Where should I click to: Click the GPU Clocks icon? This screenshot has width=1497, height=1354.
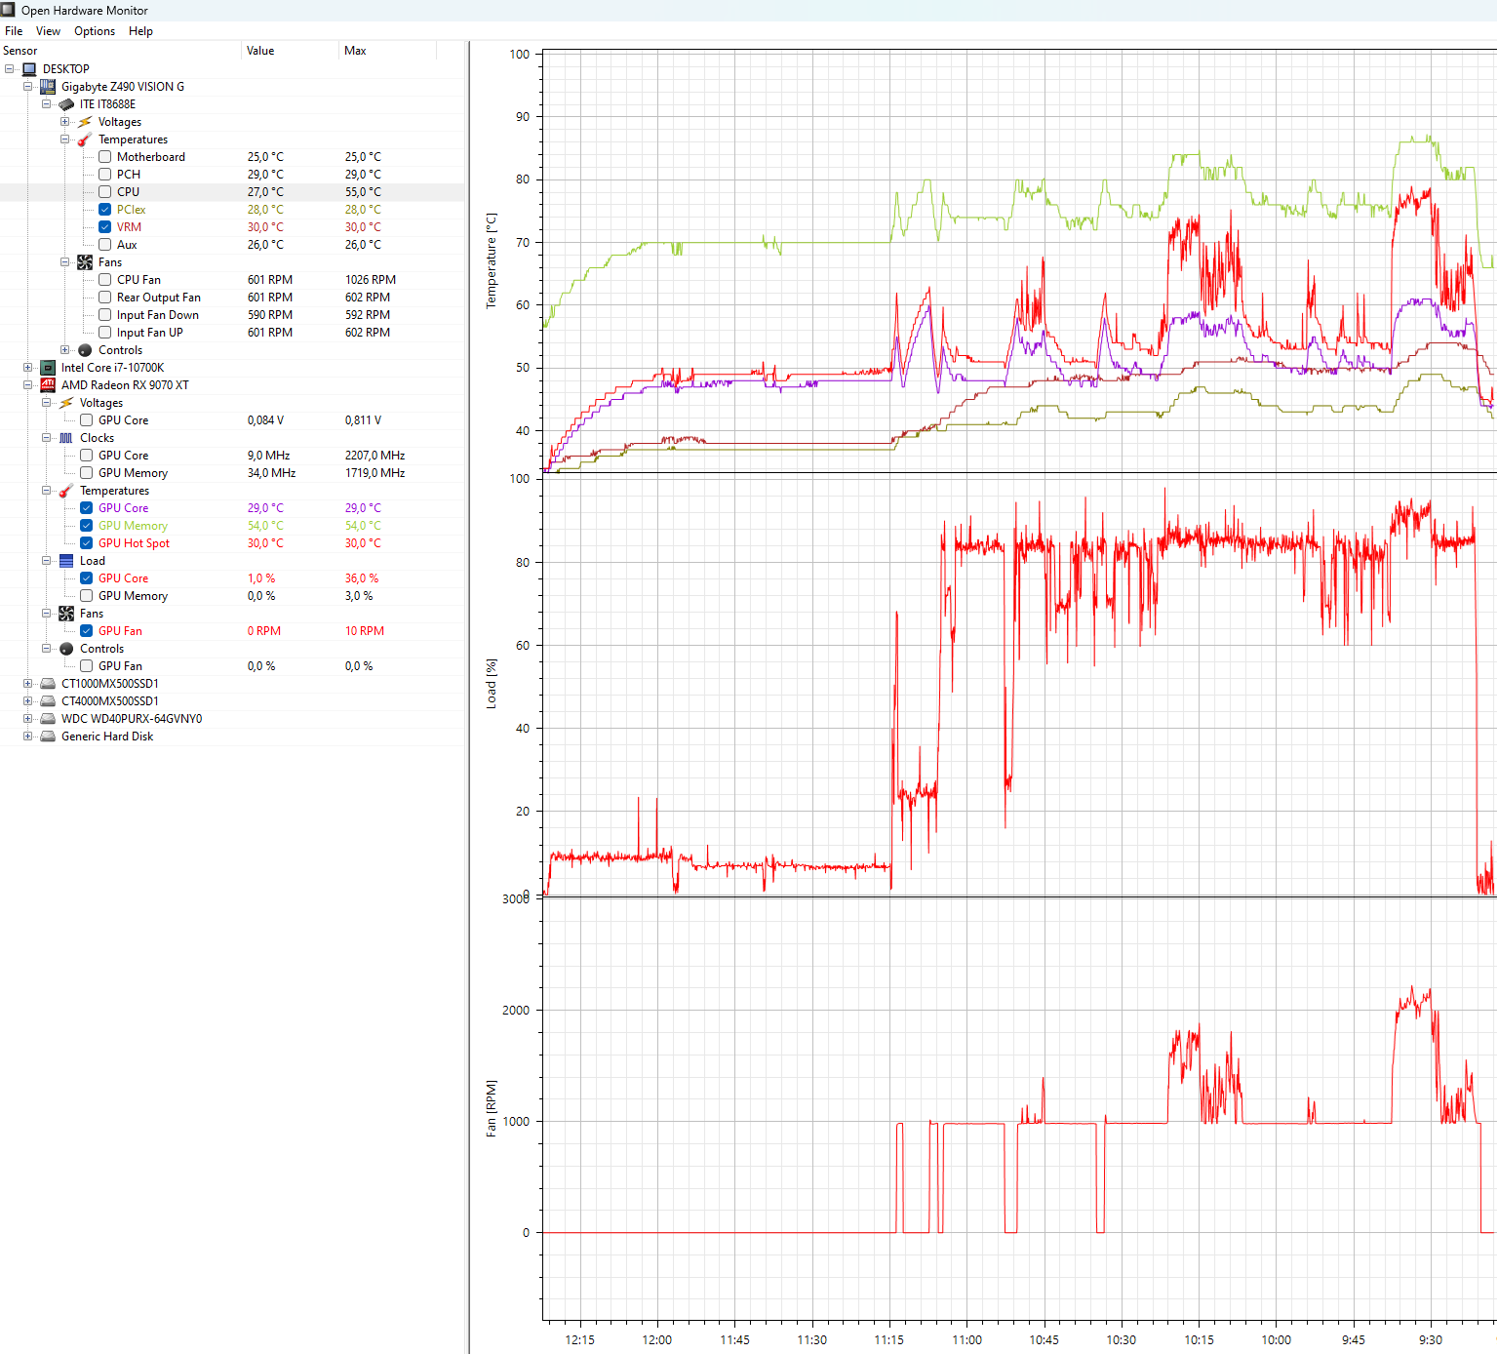(66, 438)
